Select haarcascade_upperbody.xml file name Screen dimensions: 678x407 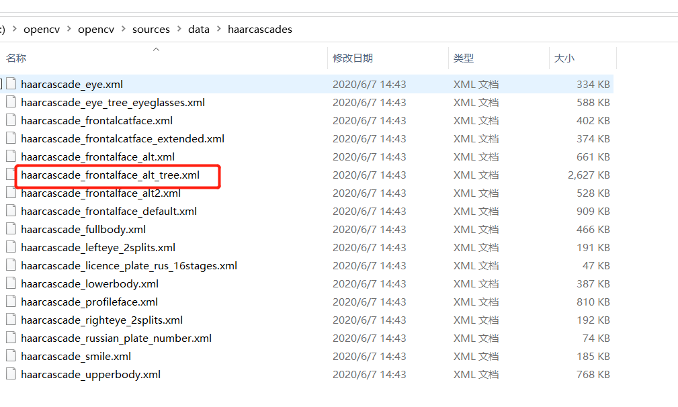point(91,375)
